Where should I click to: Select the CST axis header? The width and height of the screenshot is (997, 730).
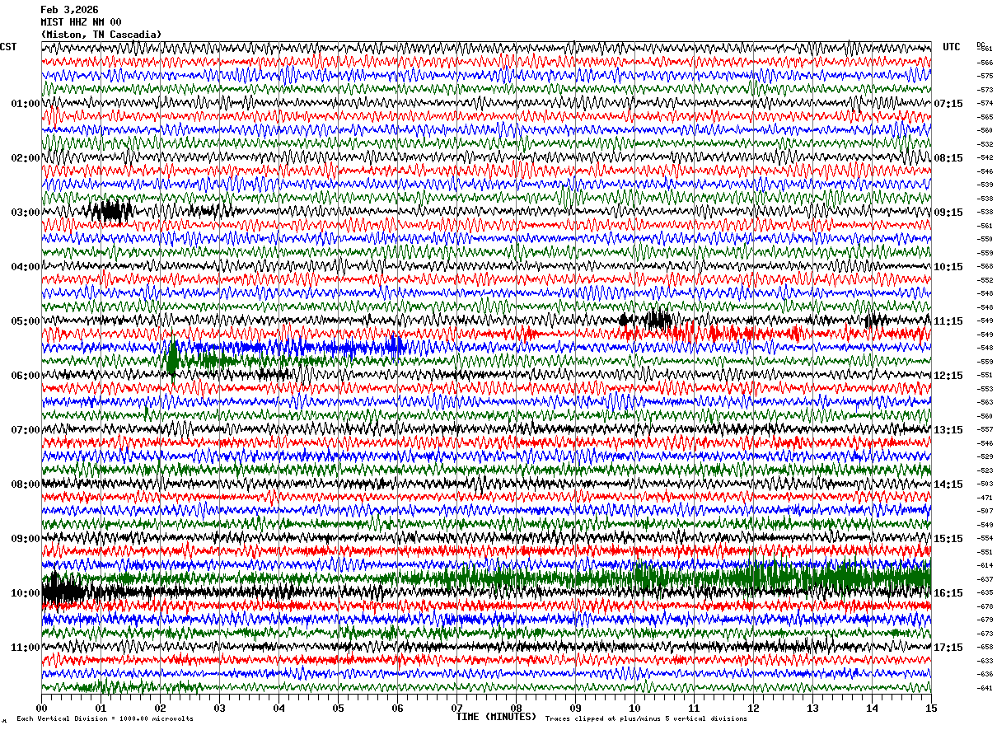8,47
